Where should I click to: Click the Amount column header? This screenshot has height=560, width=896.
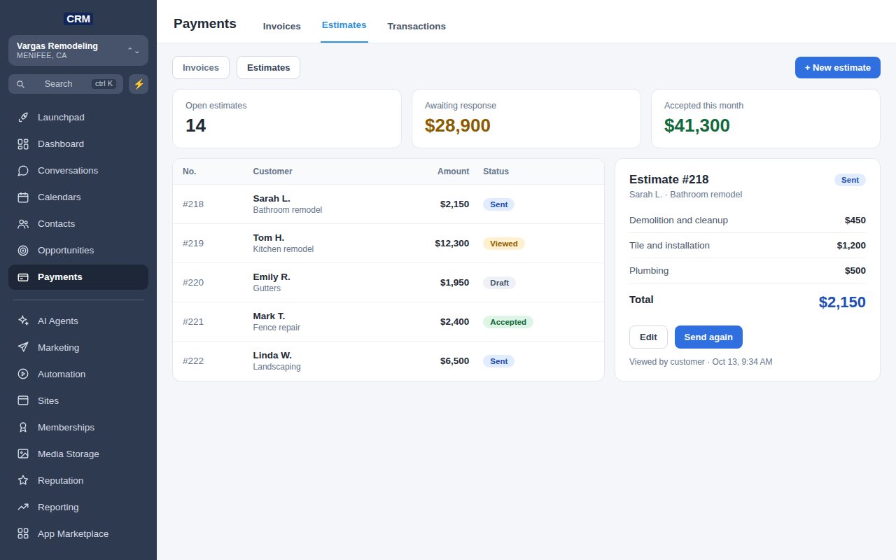pos(454,171)
